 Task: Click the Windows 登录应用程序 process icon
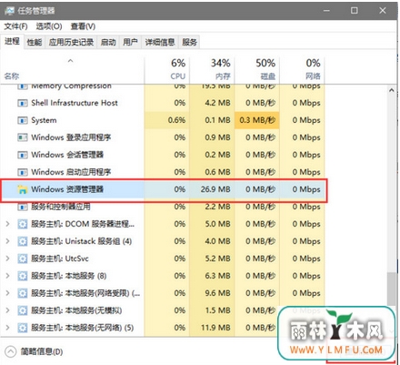23,137
